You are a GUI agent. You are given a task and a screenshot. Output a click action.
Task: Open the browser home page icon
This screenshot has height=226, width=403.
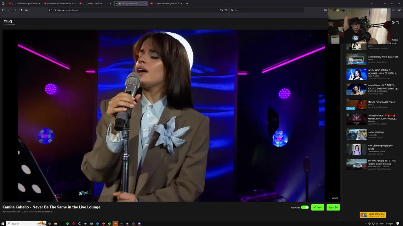coord(26,10)
